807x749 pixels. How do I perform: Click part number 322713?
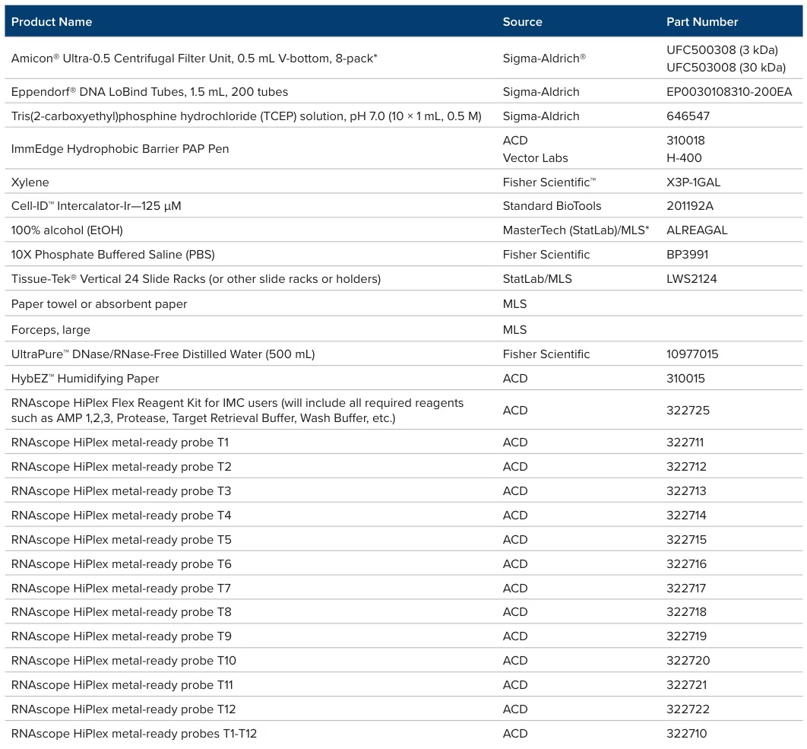pos(687,490)
